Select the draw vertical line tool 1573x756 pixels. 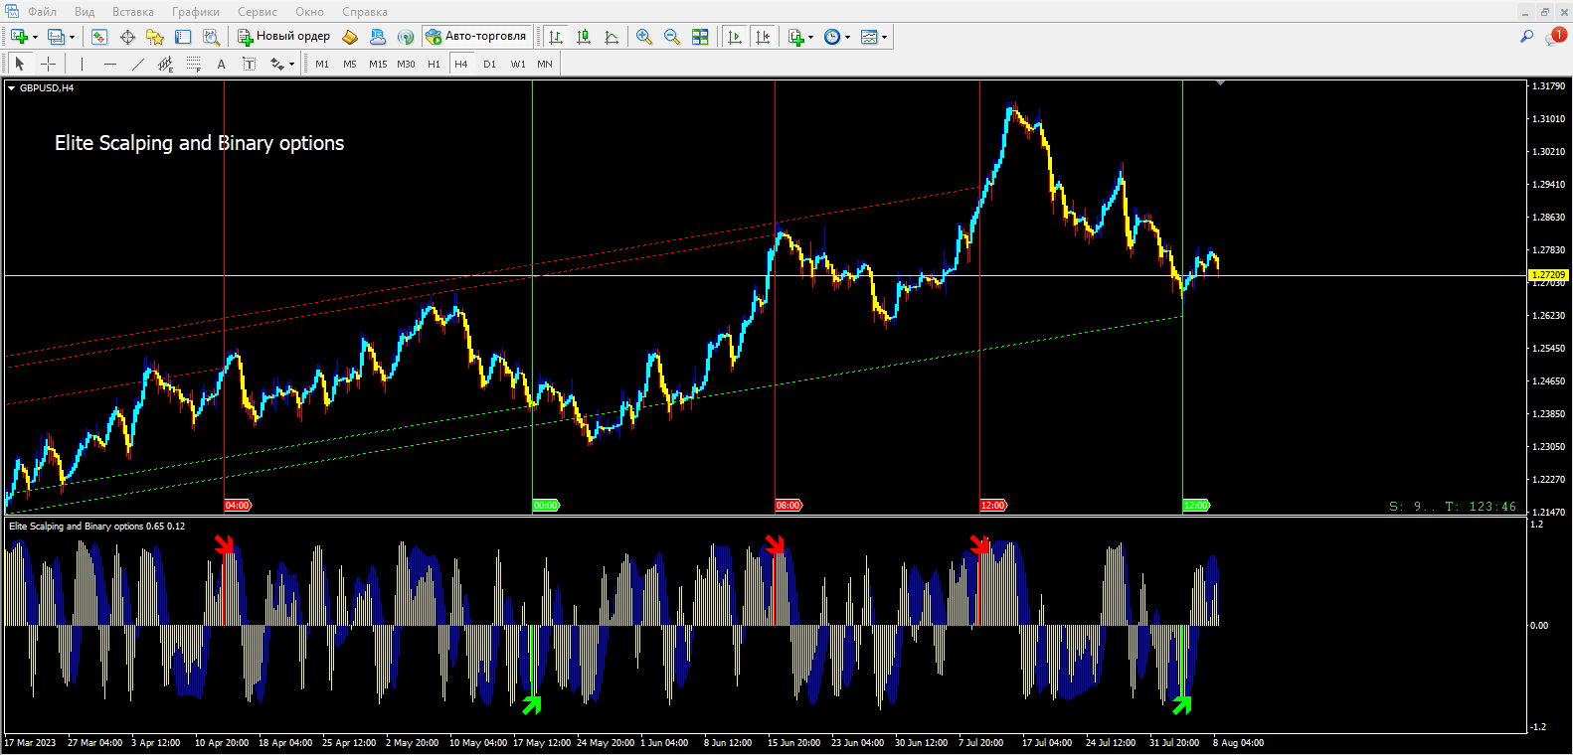pyautogui.click(x=82, y=64)
